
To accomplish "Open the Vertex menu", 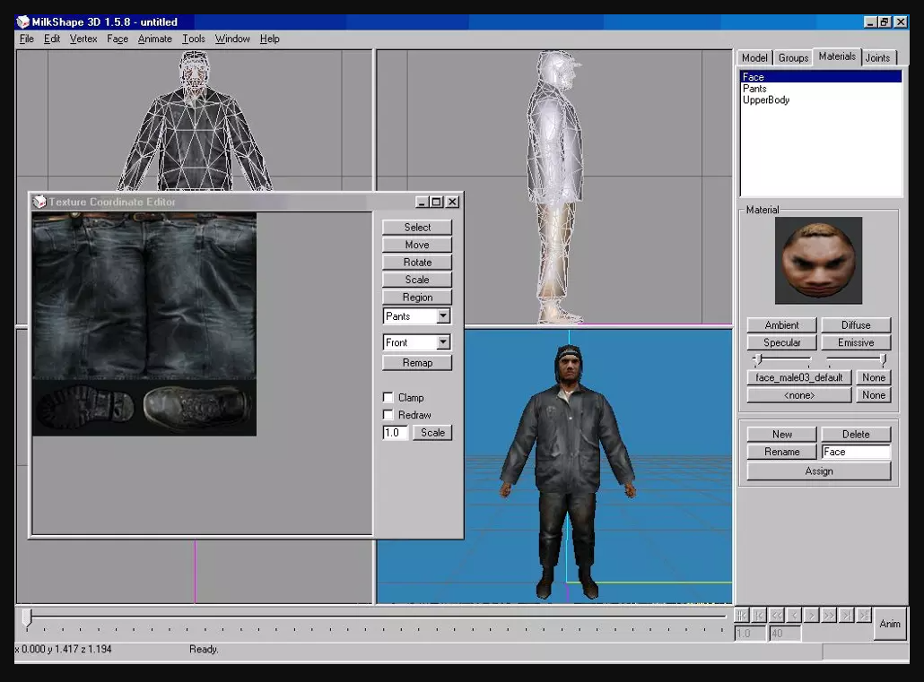I will [83, 39].
